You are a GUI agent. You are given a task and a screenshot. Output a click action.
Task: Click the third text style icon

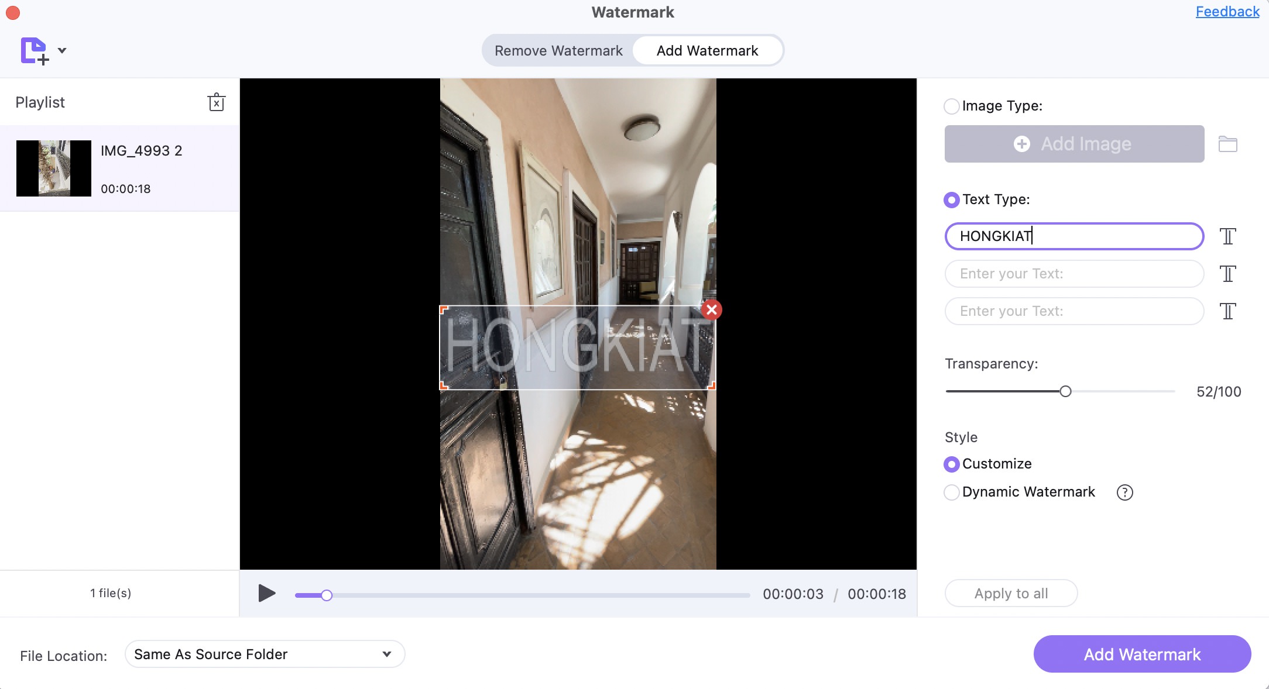(1227, 311)
